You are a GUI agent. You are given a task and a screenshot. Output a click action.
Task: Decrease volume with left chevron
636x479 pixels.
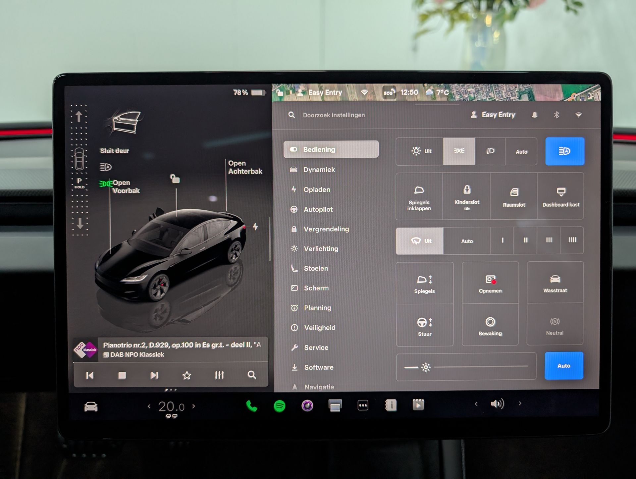pyautogui.click(x=476, y=404)
